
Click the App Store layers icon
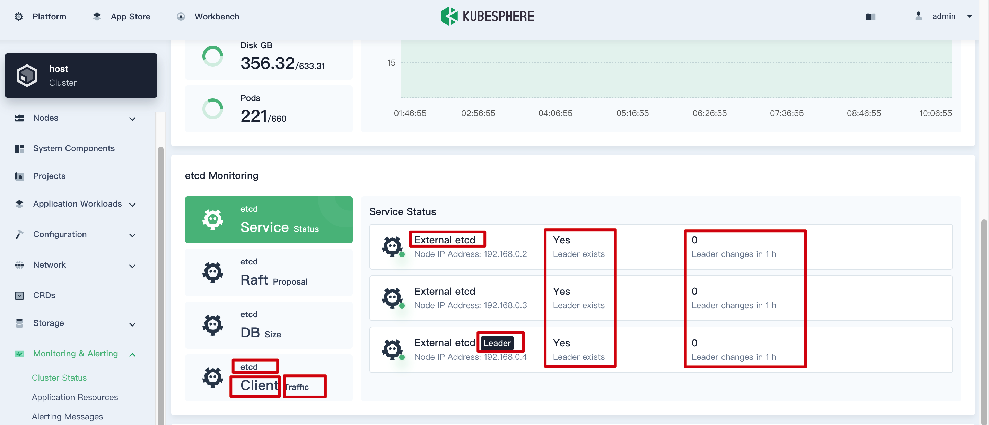click(x=97, y=17)
